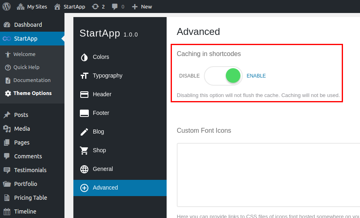Open the comments bubble icon in admin bar
The width and height of the screenshot is (360, 218).
(x=115, y=6)
